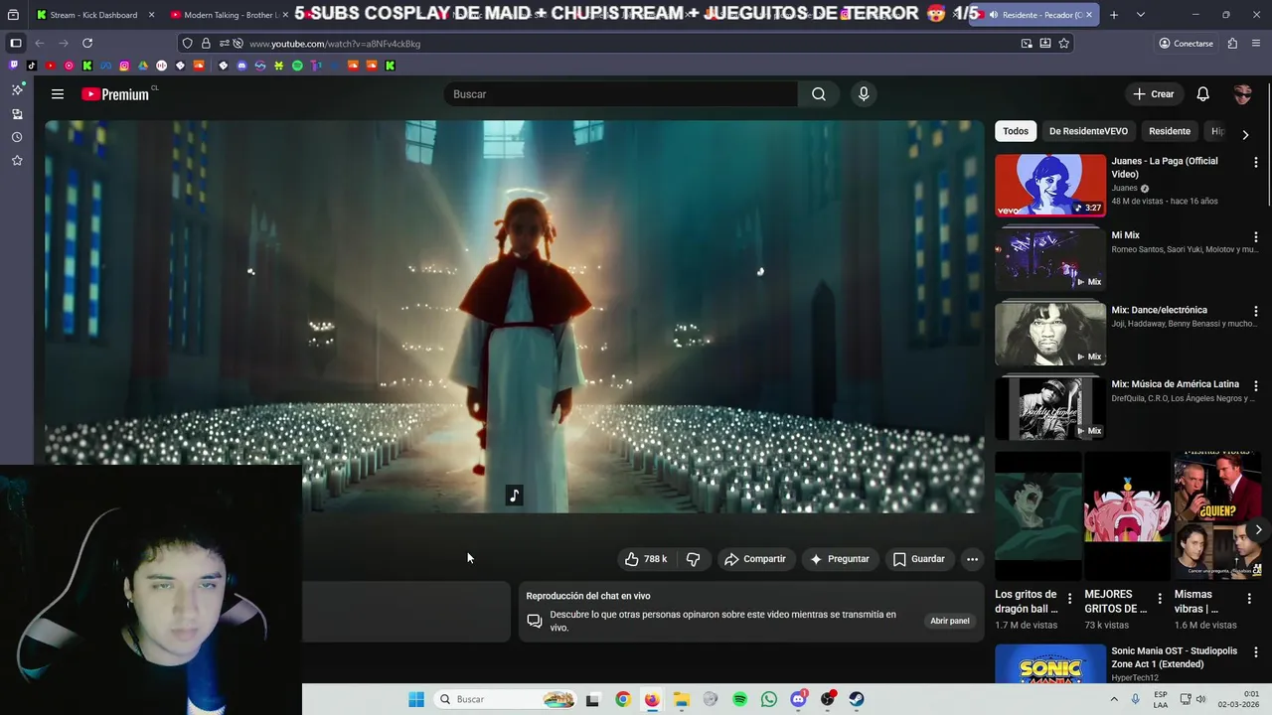Open YouTube notifications bell

point(1202,94)
